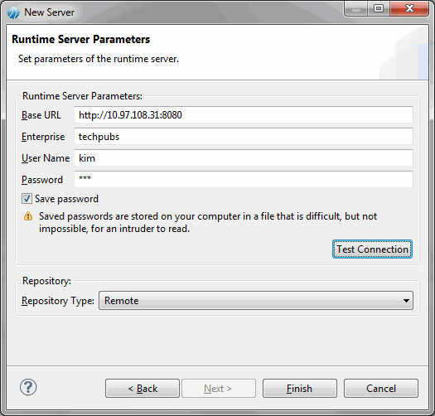Uncheck the Save password checkbox
435x416 pixels.
coord(27,199)
